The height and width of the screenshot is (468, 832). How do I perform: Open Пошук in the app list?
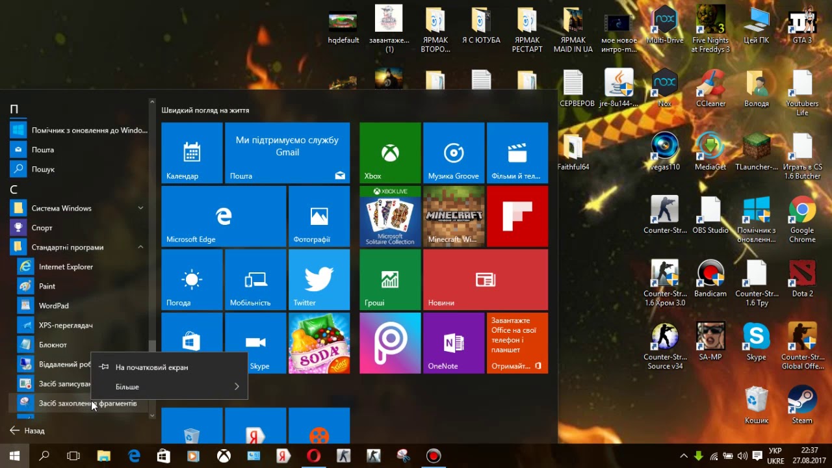click(x=78, y=169)
